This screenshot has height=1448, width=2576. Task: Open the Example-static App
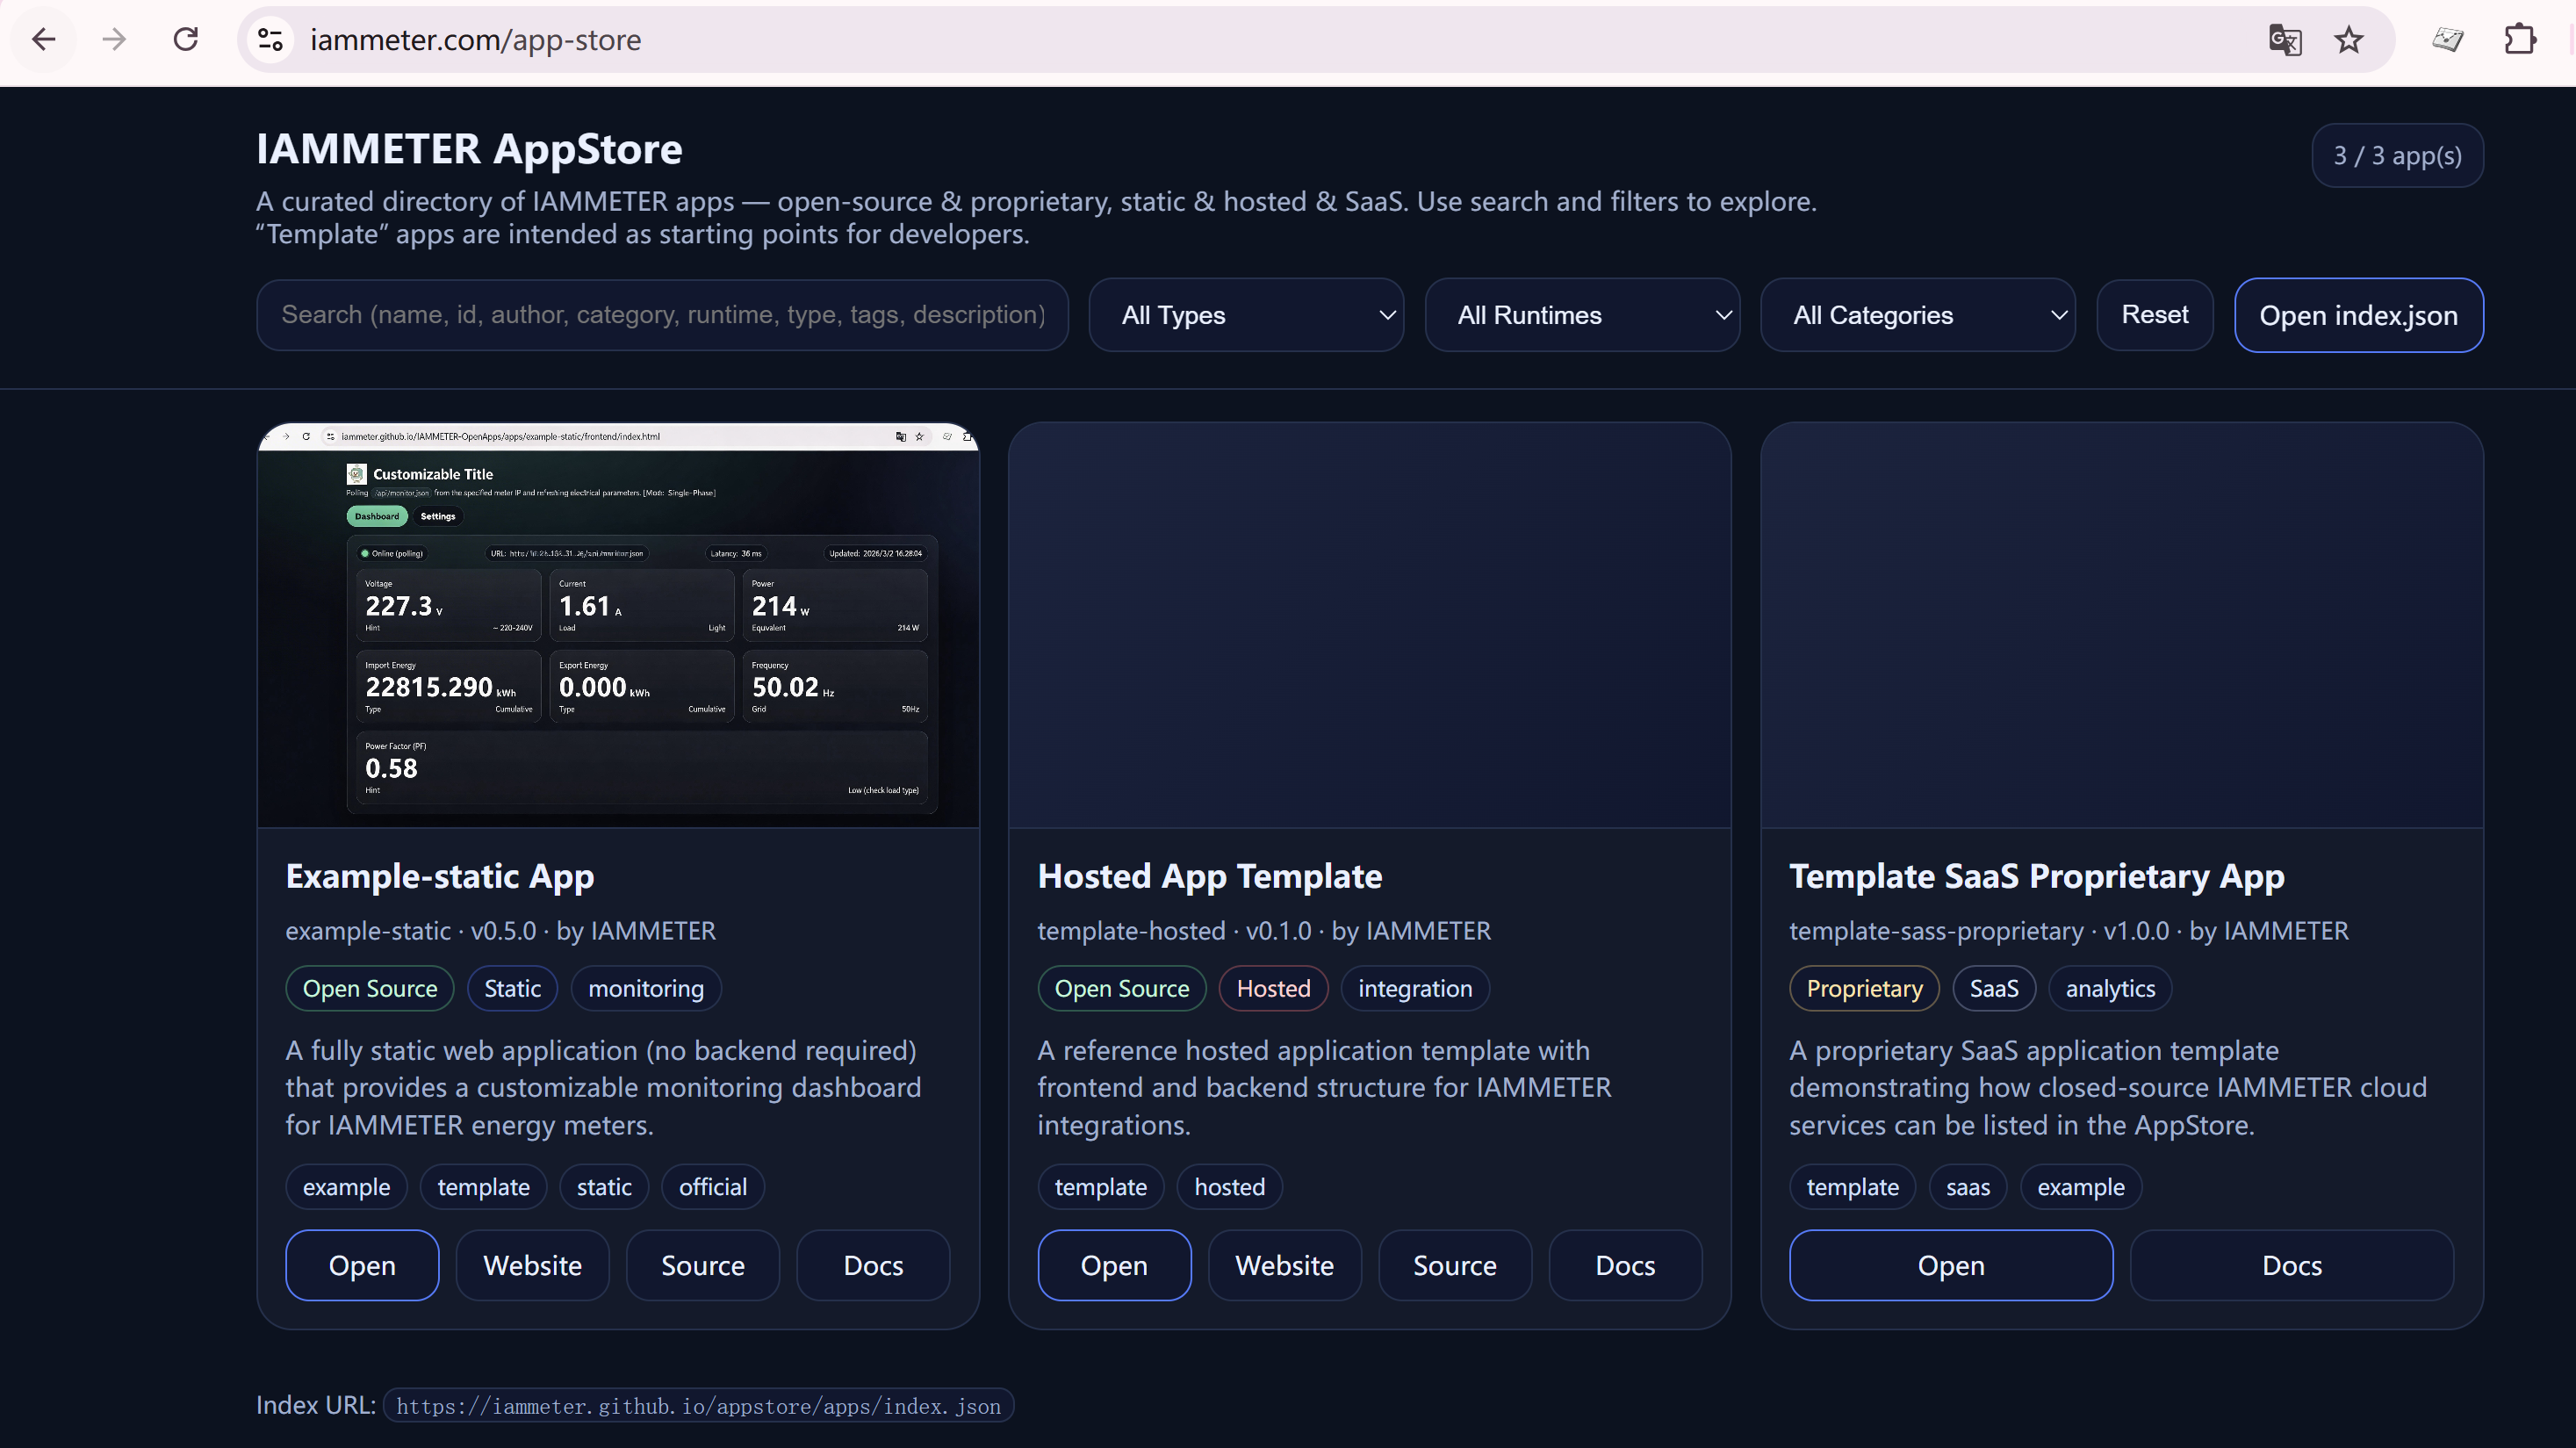(362, 1265)
